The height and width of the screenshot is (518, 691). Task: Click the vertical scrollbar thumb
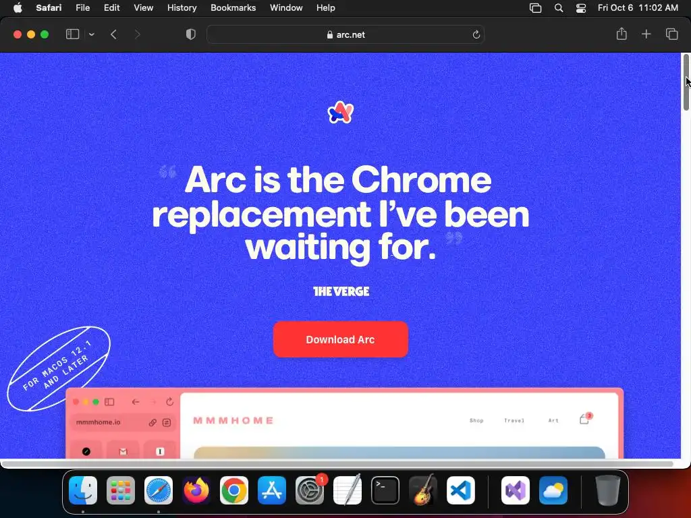point(686,82)
